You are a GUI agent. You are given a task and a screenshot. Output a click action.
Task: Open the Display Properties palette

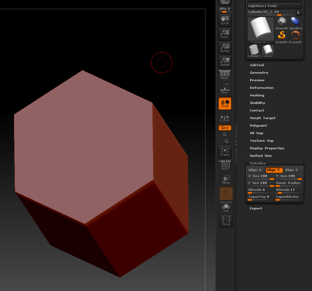(x=267, y=148)
